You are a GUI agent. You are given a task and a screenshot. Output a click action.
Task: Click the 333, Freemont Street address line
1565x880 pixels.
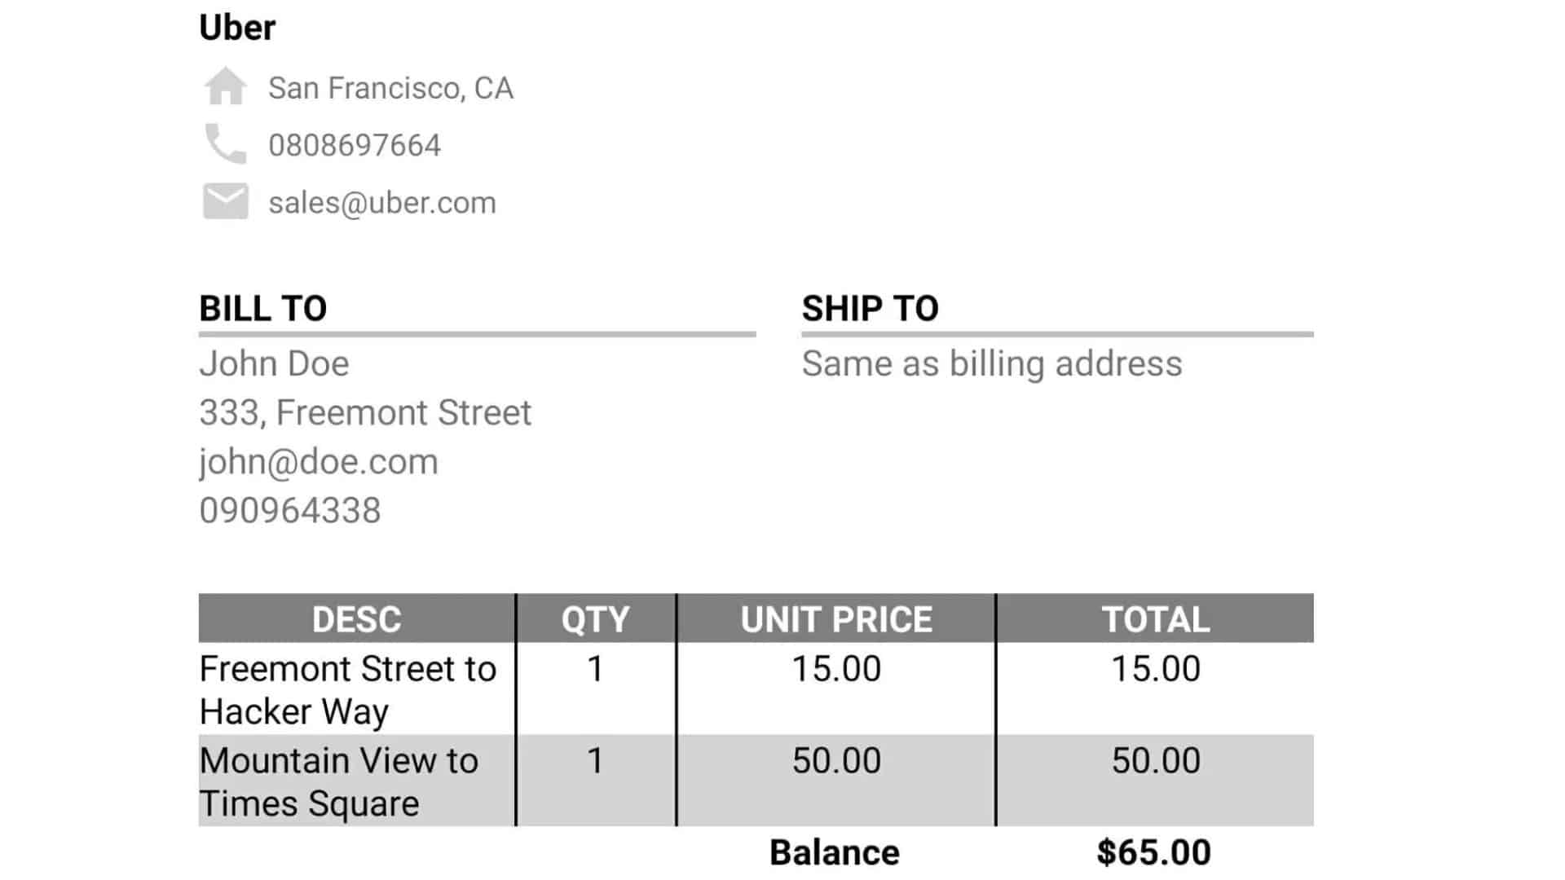[x=365, y=412]
